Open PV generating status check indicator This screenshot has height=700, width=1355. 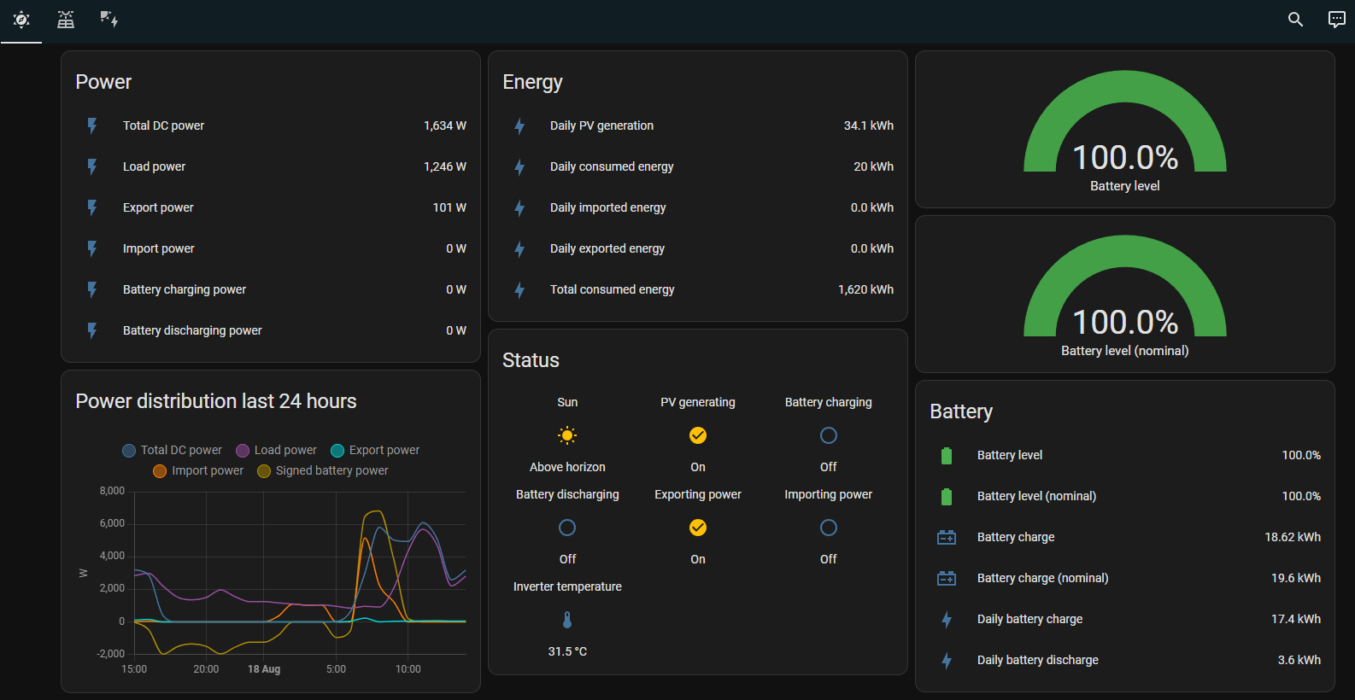point(698,435)
